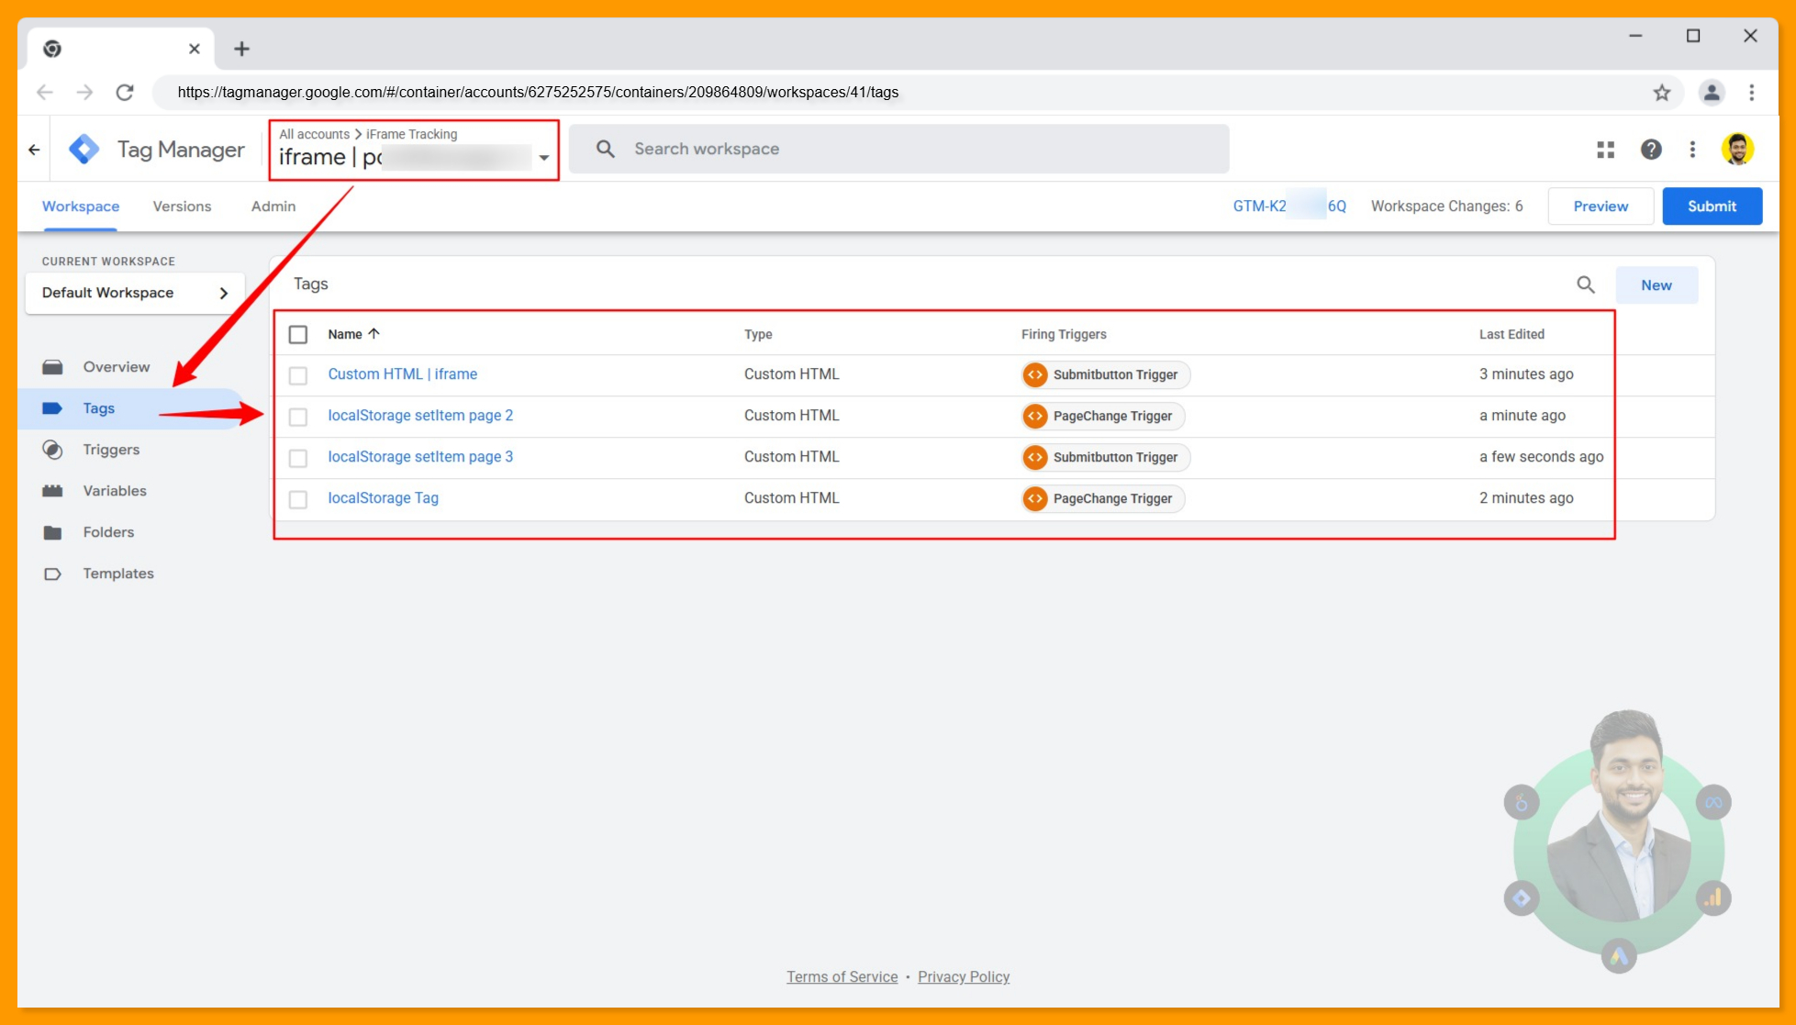This screenshot has height=1025, width=1796.
Task: Open the Admin tab
Action: [x=273, y=206]
